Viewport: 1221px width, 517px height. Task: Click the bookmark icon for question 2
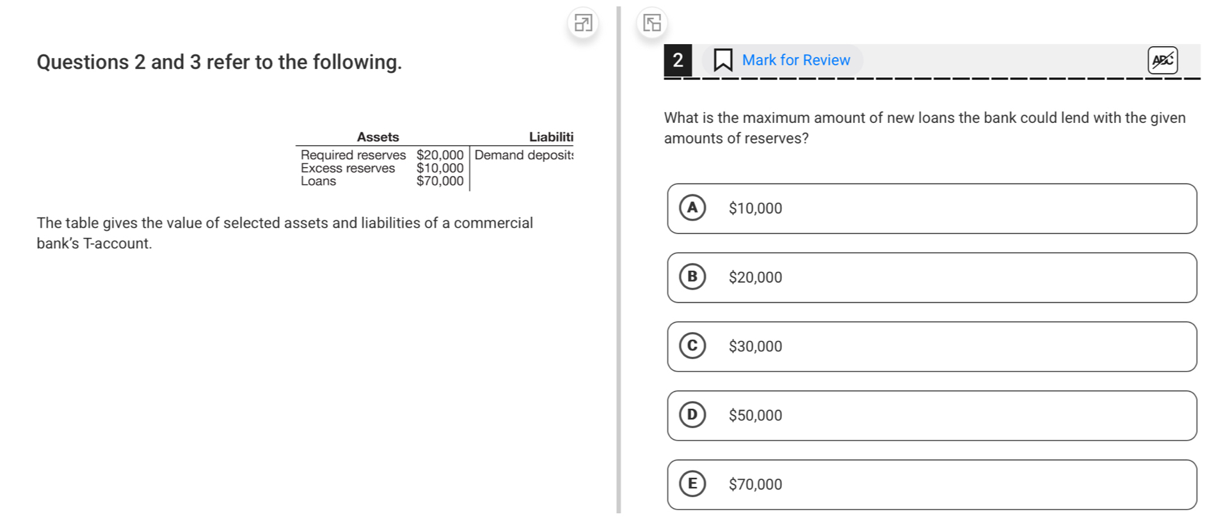point(723,60)
